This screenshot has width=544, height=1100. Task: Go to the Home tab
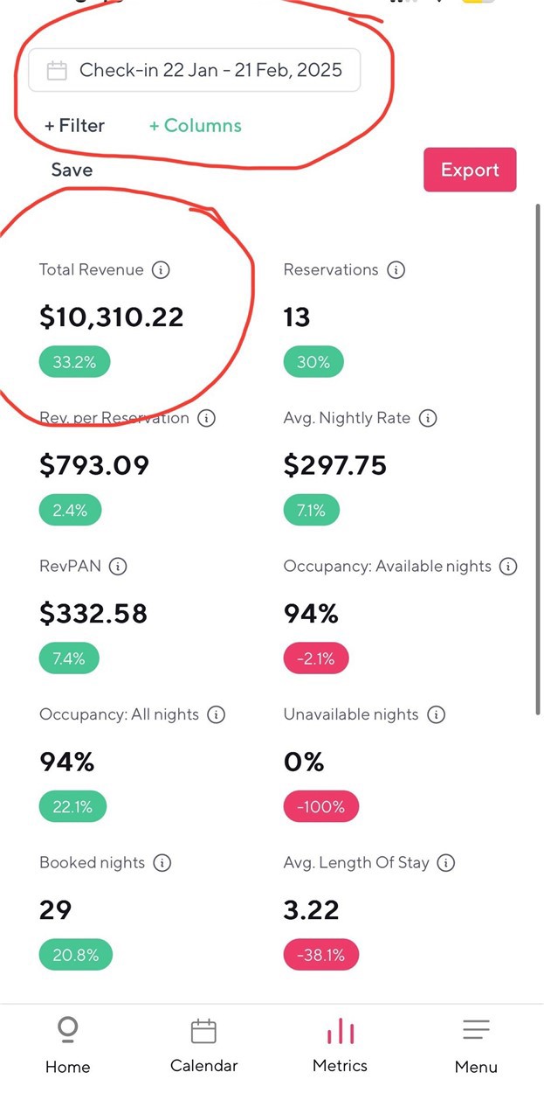click(67, 1046)
